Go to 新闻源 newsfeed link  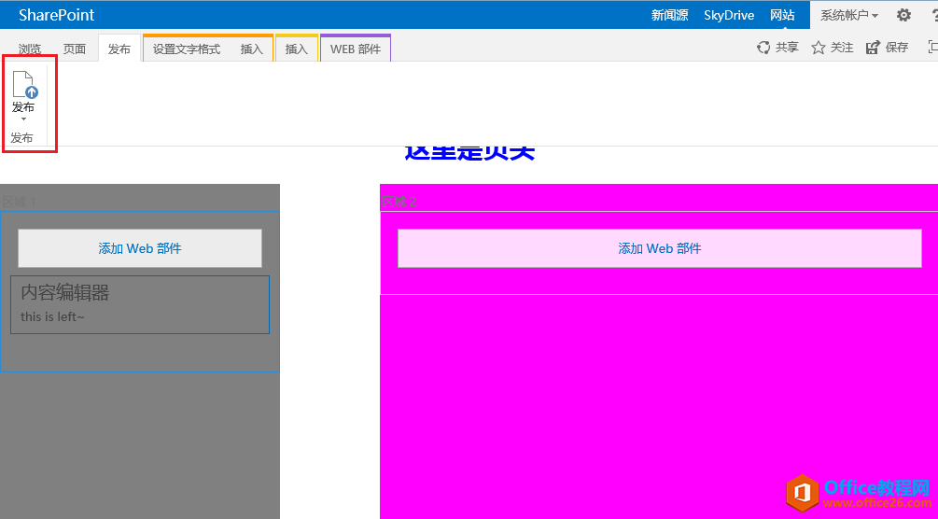[x=669, y=15]
